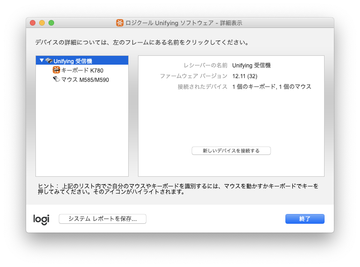Click the 接続されたデバイス label
The height and width of the screenshot is (267, 360).
pos(202,87)
